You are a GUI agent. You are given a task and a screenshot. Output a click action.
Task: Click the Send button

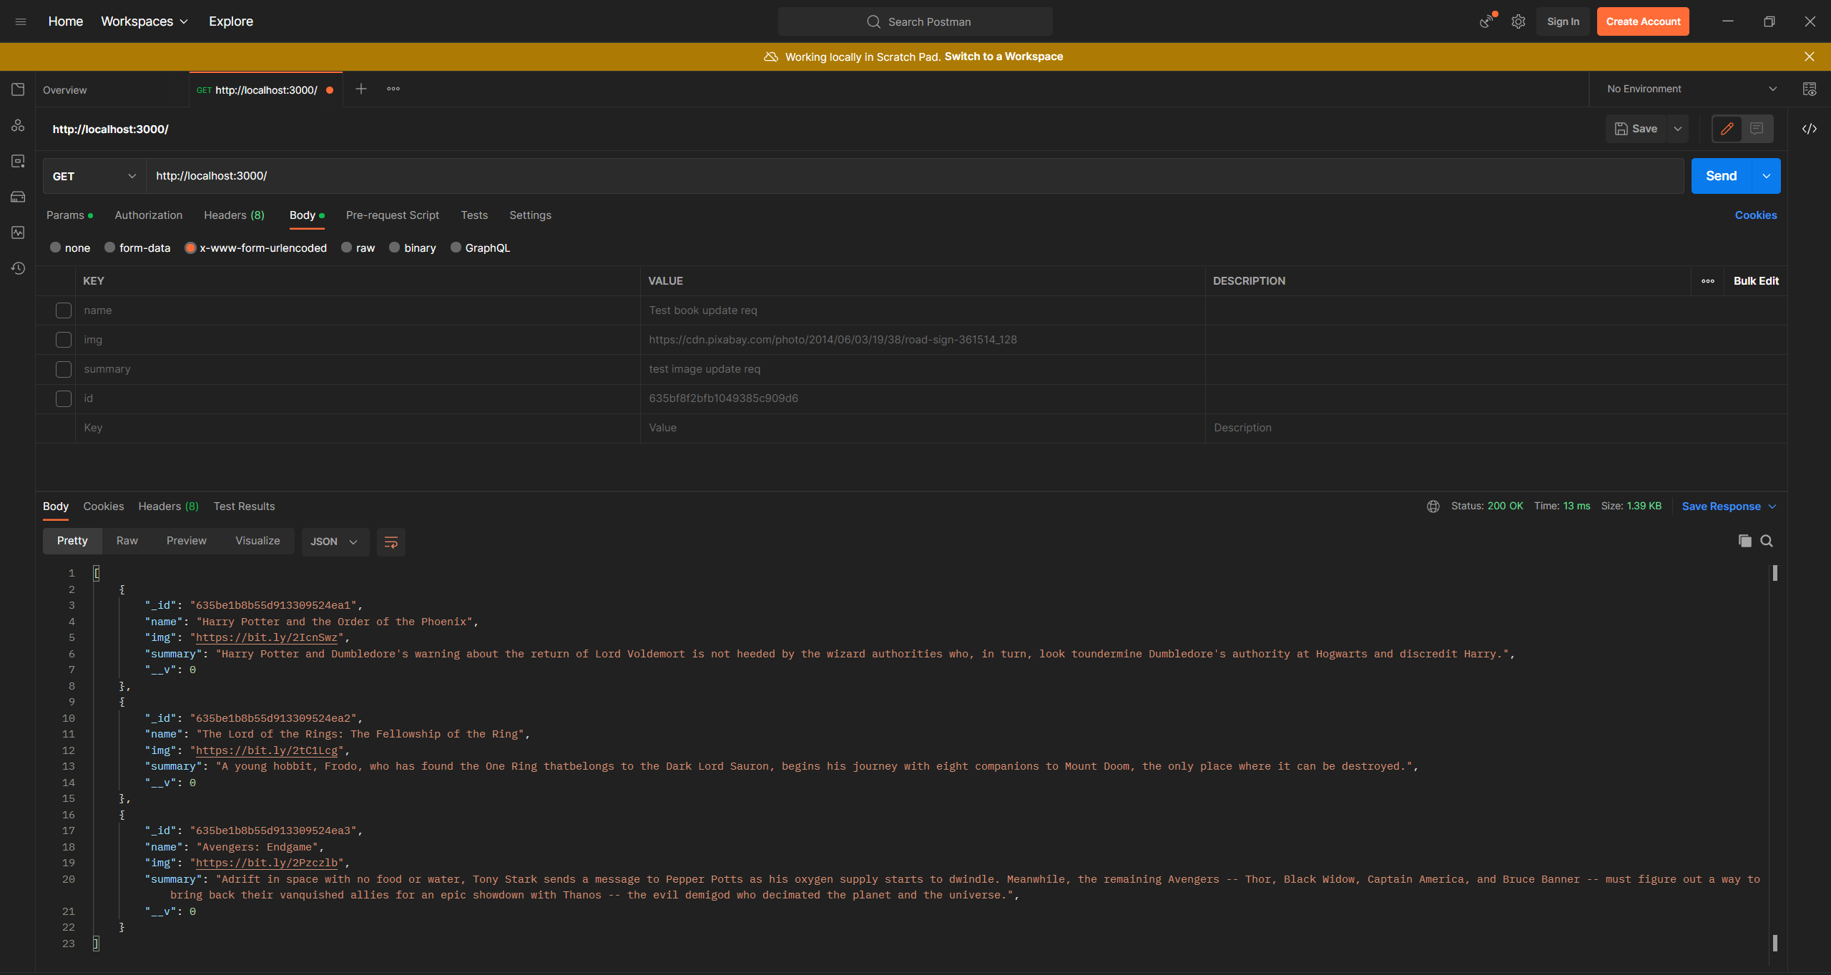click(x=1720, y=176)
